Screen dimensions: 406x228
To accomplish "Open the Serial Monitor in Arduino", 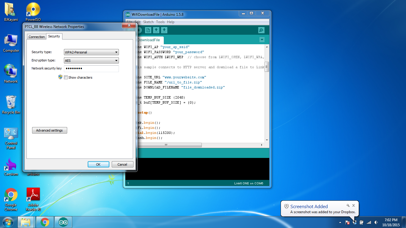I will pyautogui.click(x=262, y=30).
